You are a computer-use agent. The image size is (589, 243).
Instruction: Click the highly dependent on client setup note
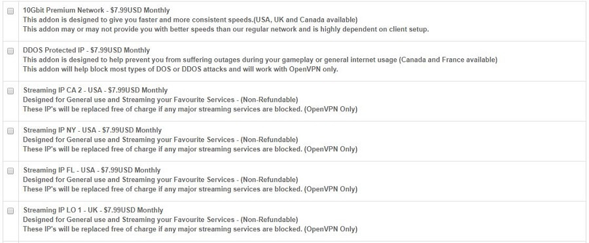tap(226, 29)
